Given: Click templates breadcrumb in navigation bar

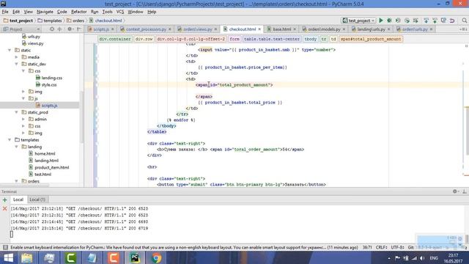Looking at the screenshot, I should click(50, 21).
